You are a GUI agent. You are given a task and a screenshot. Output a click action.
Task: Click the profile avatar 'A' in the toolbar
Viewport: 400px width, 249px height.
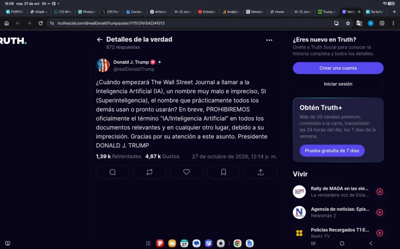pyautogui.click(x=371, y=23)
